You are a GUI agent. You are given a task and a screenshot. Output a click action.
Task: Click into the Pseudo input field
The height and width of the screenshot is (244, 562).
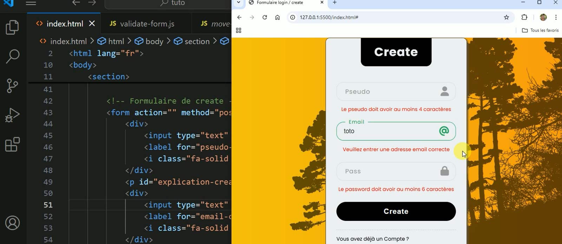coord(390,91)
